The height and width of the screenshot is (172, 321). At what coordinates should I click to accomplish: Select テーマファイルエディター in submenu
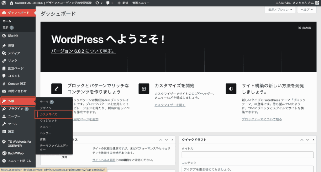(54, 148)
